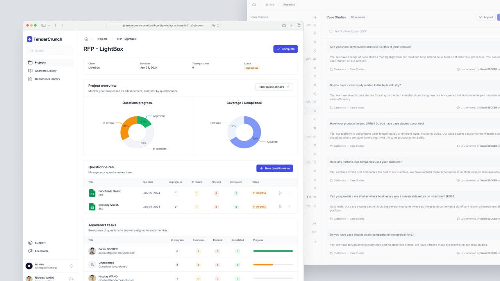Viewport: 500px width, 281px height.
Task: Click Sarah BECKER's progress bar
Action: (x=273, y=251)
